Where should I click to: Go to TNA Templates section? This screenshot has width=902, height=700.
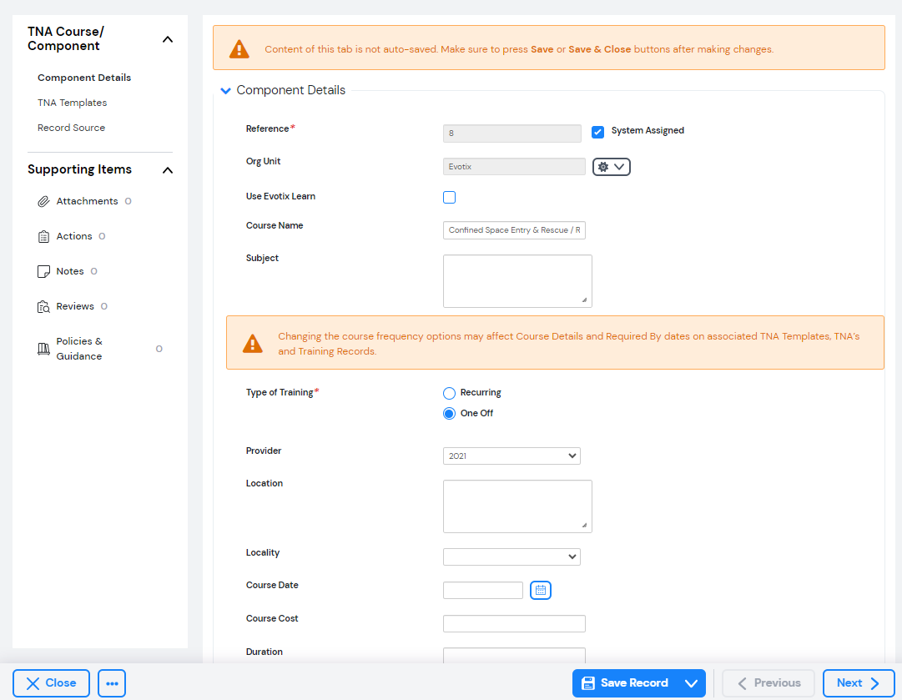(72, 103)
